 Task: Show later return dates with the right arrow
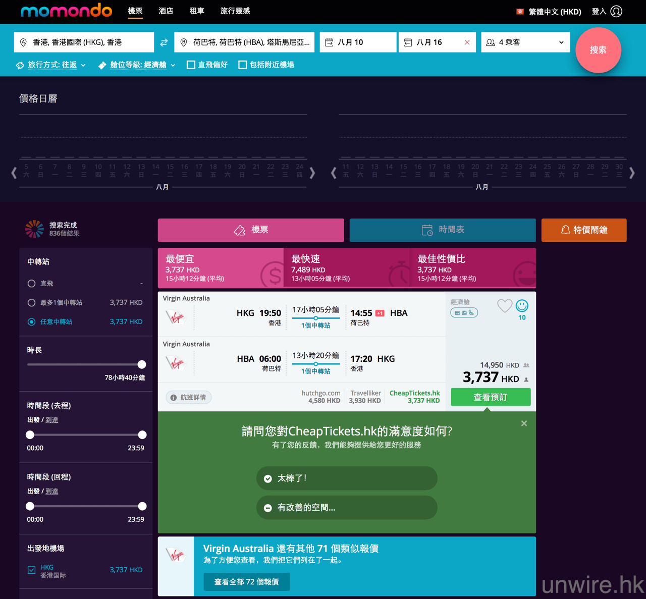(x=632, y=173)
